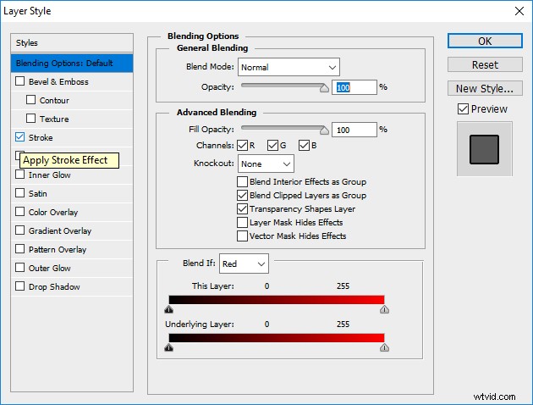533x405 pixels.
Task: Enable the Drop Shadow checkbox
Action: pyautogui.click(x=20, y=286)
